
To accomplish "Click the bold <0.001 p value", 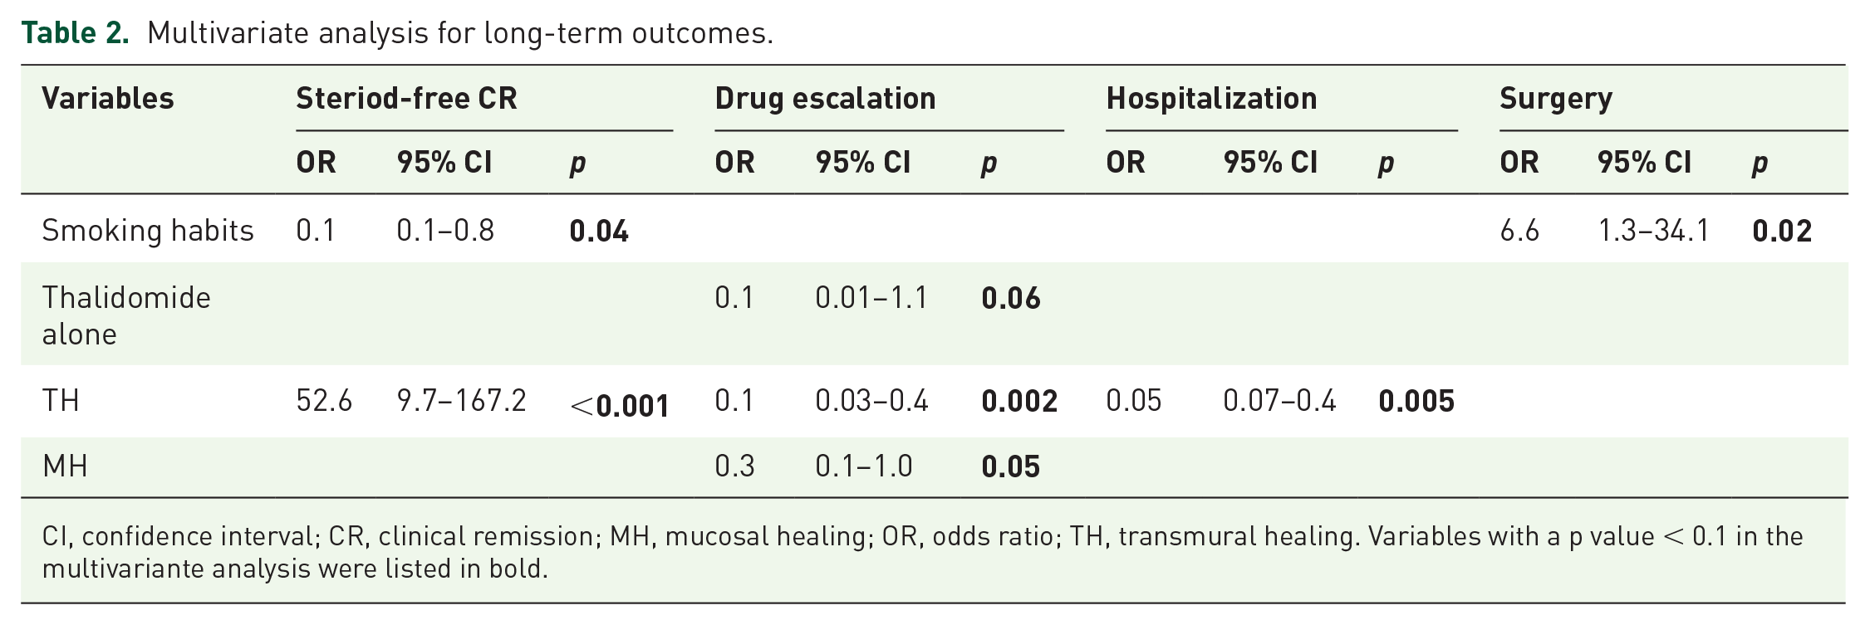I will (620, 405).
